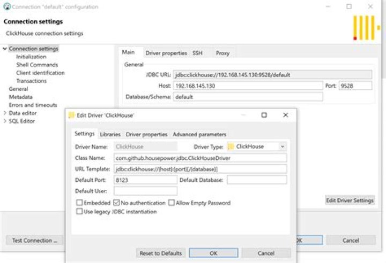Click the Driver Name field
The image size is (386, 263).
[x=145, y=146]
